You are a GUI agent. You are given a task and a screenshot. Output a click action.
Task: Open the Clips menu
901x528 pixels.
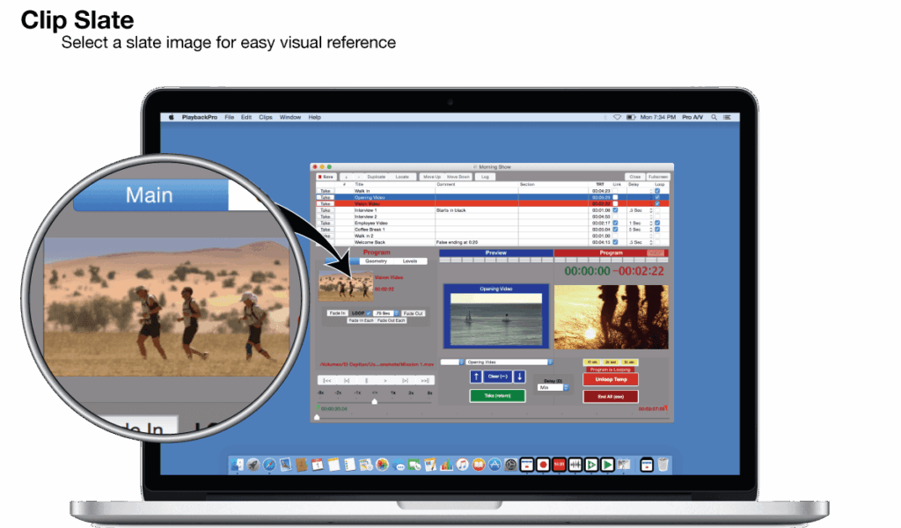click(x=266, y=117)
